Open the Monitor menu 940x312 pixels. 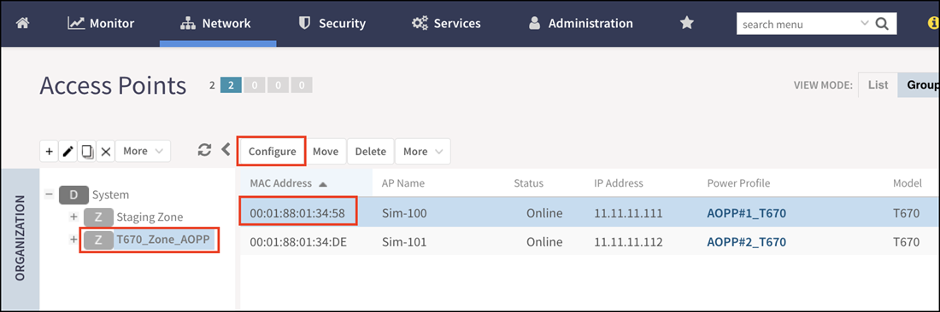click(101, 23)
